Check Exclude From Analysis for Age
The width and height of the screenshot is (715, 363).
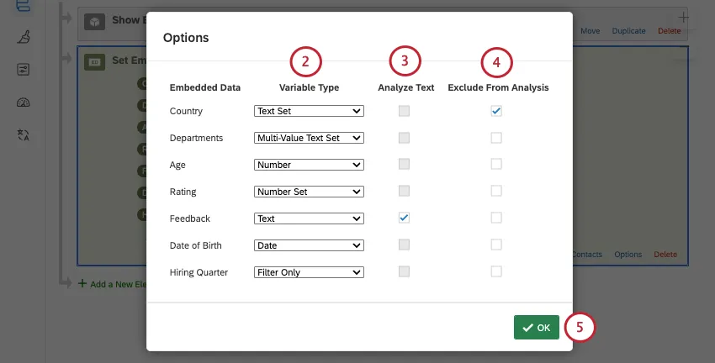tap(496, 164)
